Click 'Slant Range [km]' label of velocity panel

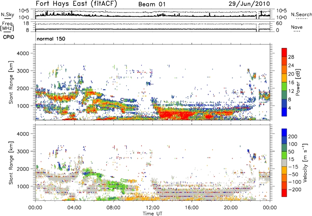click(11, 163)
